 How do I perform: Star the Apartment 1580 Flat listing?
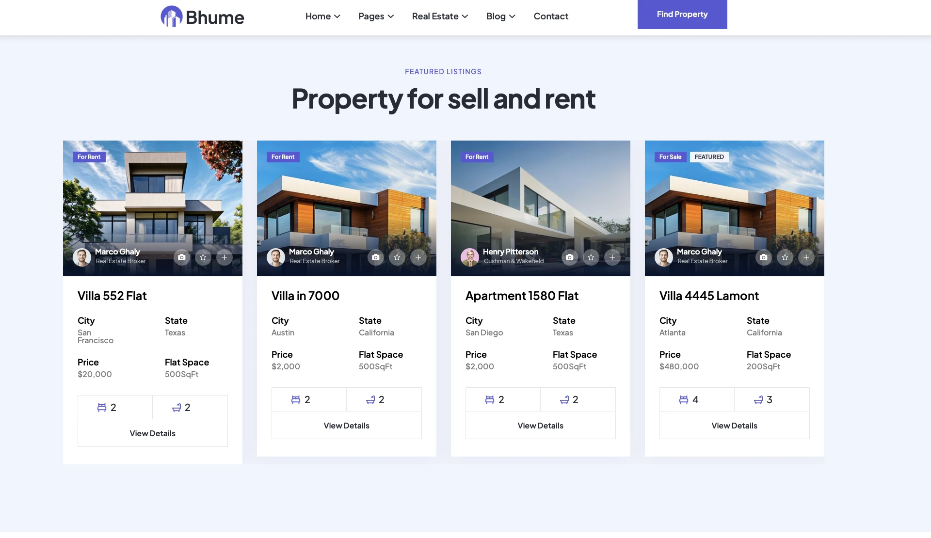pyautogui.click(x=591, y=257)
